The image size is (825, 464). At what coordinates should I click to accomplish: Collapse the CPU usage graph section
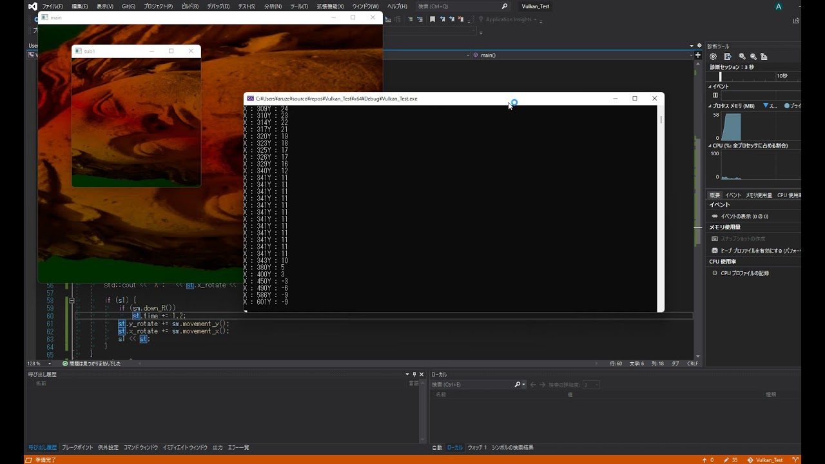[710, 146]
